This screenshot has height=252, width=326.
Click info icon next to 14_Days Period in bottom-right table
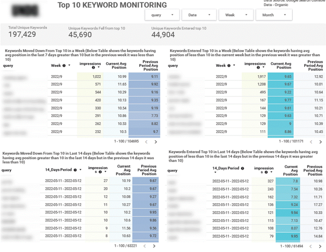(242, 169)
